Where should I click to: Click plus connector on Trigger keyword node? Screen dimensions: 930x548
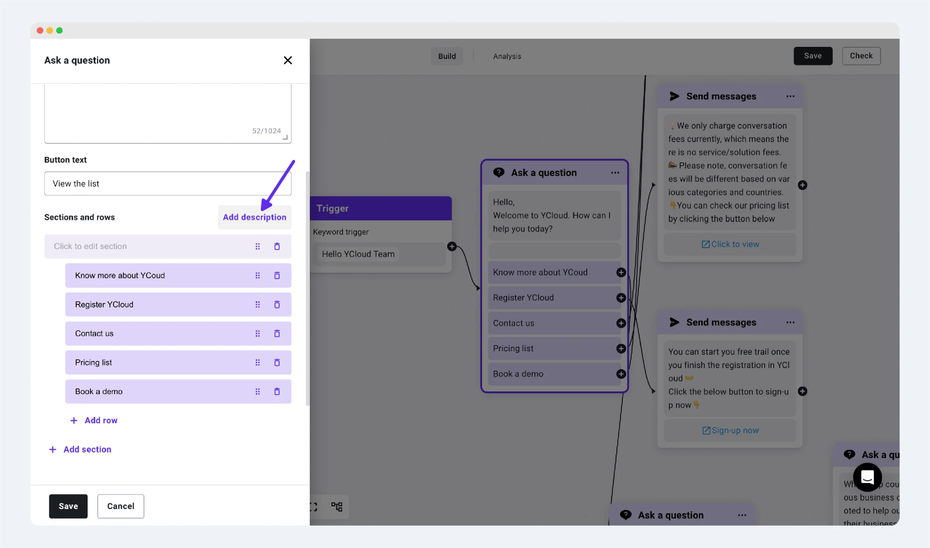(452, 246)
